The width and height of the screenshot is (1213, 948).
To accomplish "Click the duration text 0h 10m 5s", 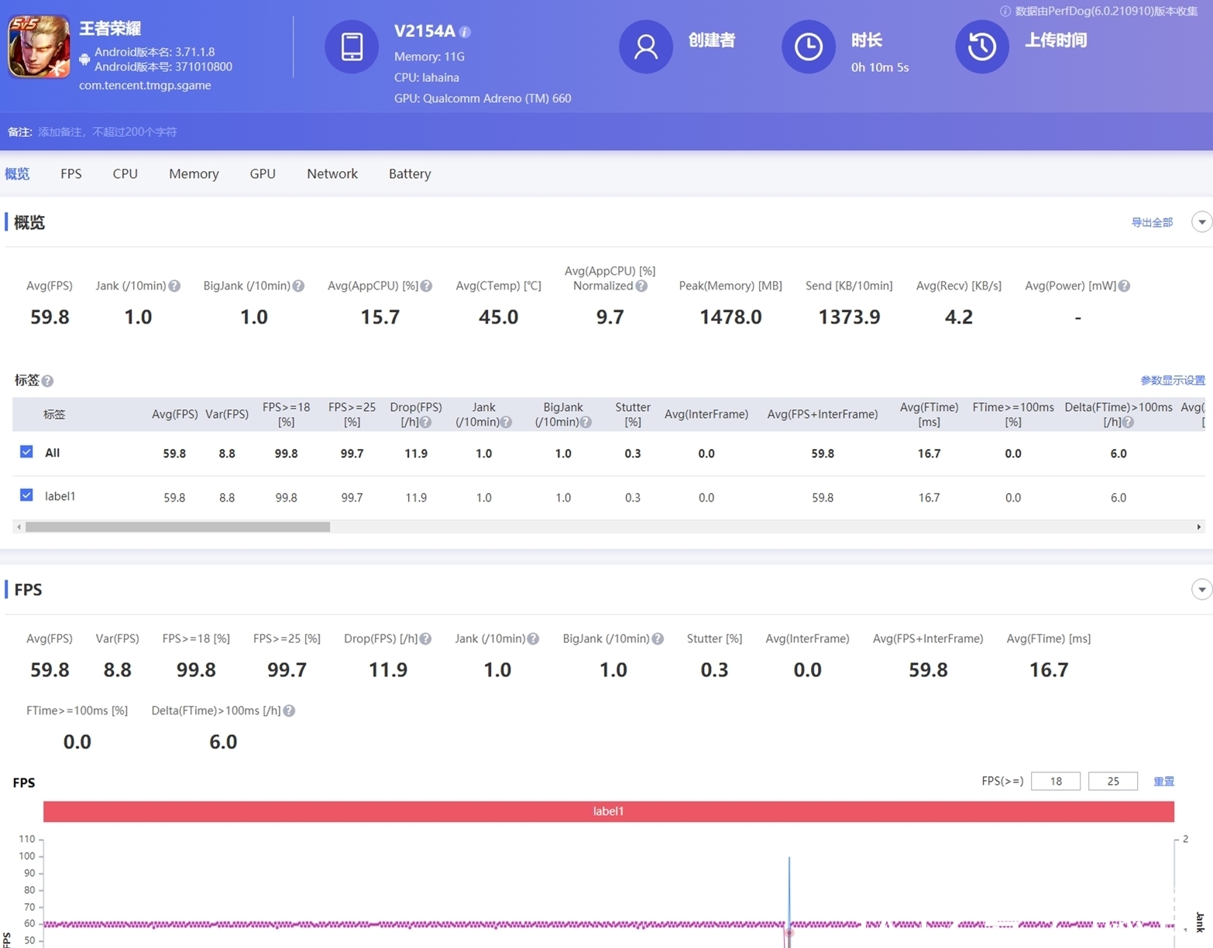I will point(880,67).
